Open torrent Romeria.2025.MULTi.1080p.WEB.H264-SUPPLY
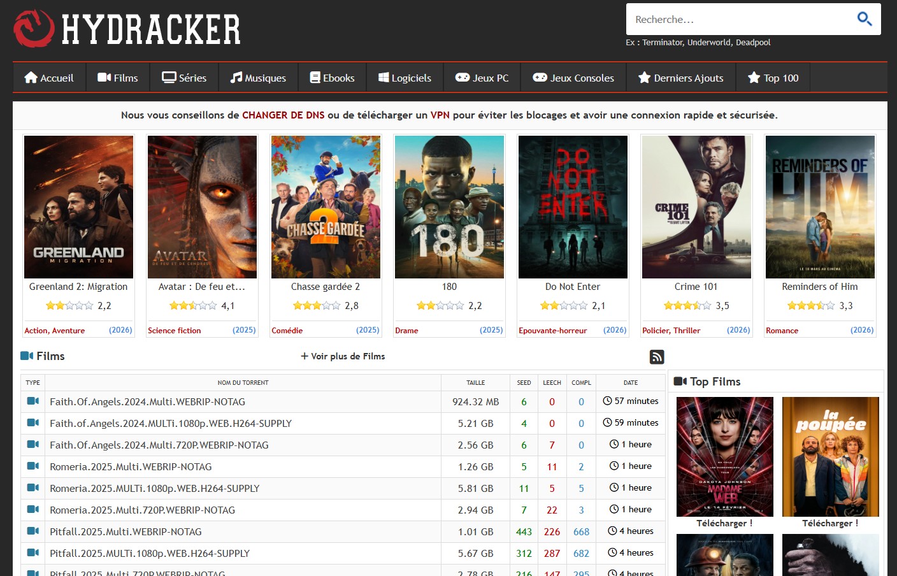The width and height of the screenshot is (897, 576). 155,489
